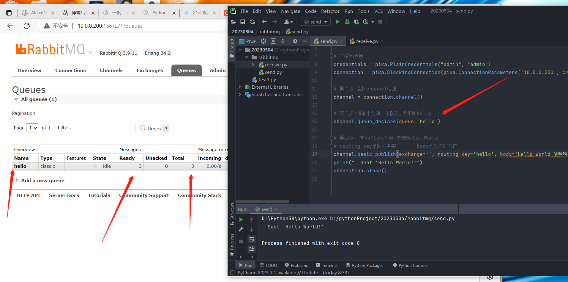Switch to receive.py editor tab

click(x=367, y=41)
